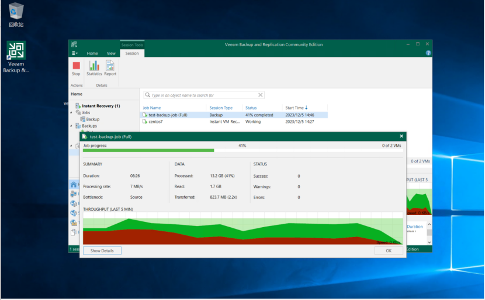Image resolution: width=485 pixels, height=300 pixels.
Task: Select the test-backup-job (Full) session row
Action: [x=234, y=115]
